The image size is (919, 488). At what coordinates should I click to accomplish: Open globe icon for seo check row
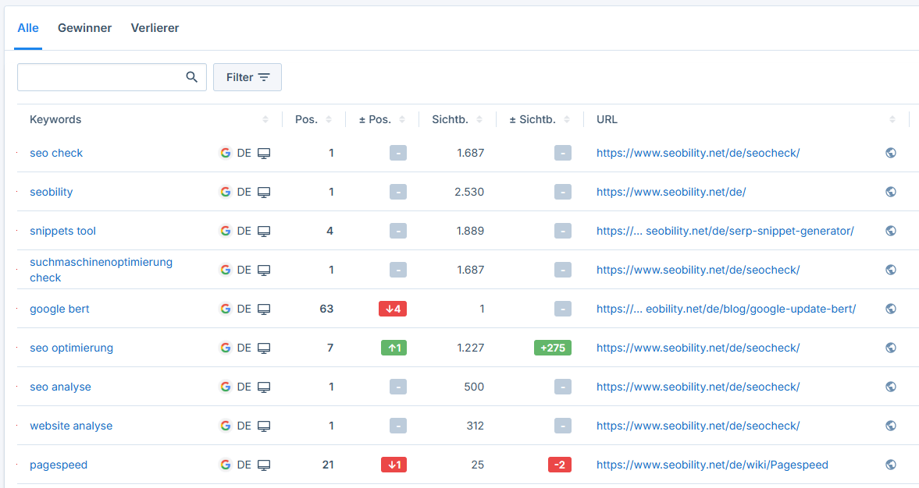tap(891, 153)
